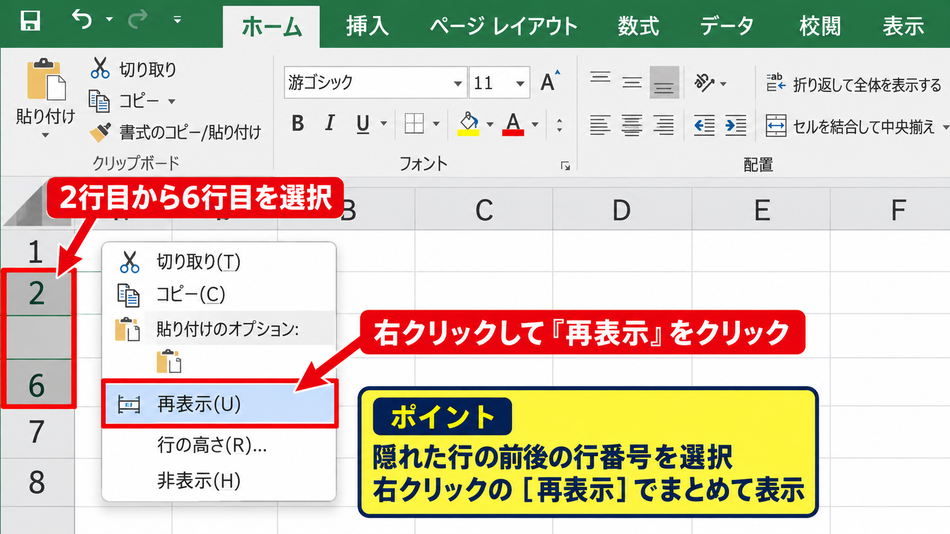Select column E header
Screen dimensions: 950x534
pyautogui.click(x=761, y=211)
